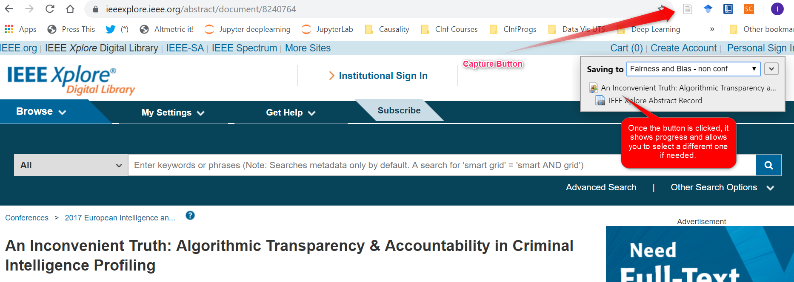Expand the chevron button beside Saving to
This screenshot has width=794, height=282.
pyautogui.click(x=771, y=69)
